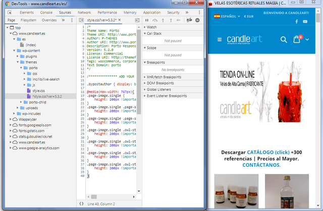Expand the porto-child folder

coord(21,102)
